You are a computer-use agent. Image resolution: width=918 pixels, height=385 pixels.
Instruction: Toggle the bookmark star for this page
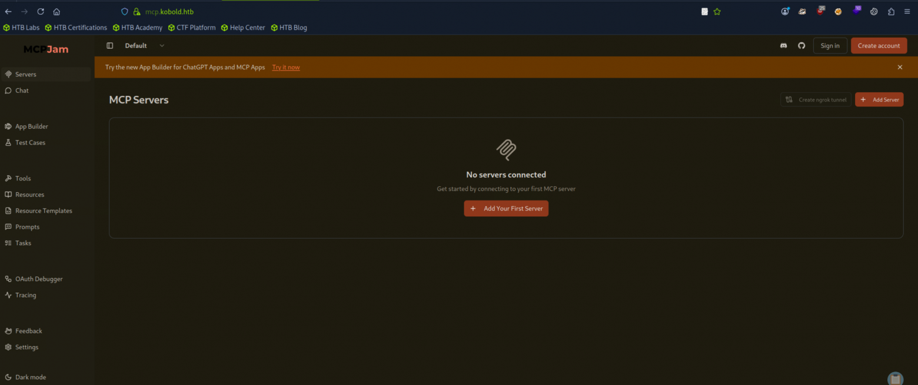coord(717,11)
